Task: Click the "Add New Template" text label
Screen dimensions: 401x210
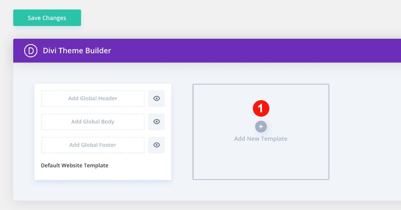Action: pyautogui.click(x=261, y=138)
